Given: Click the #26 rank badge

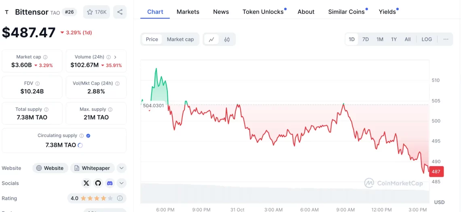Looking at the screenshot, I should point(70,12).
